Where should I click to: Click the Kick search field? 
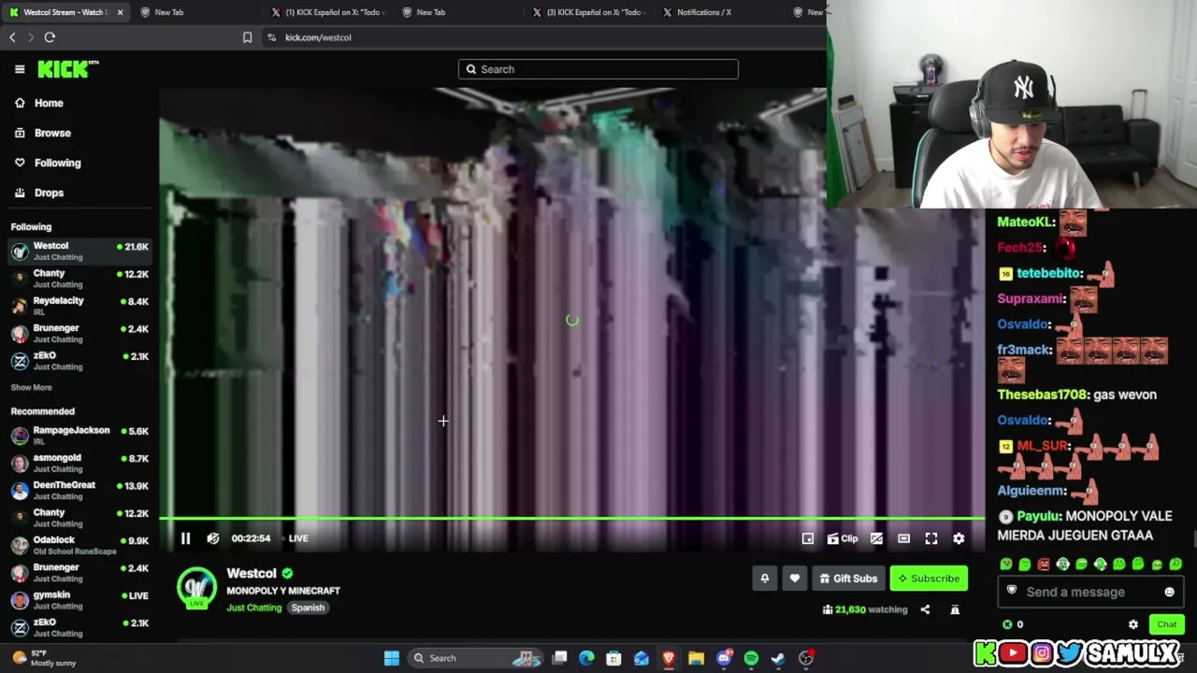coord(598,69)
